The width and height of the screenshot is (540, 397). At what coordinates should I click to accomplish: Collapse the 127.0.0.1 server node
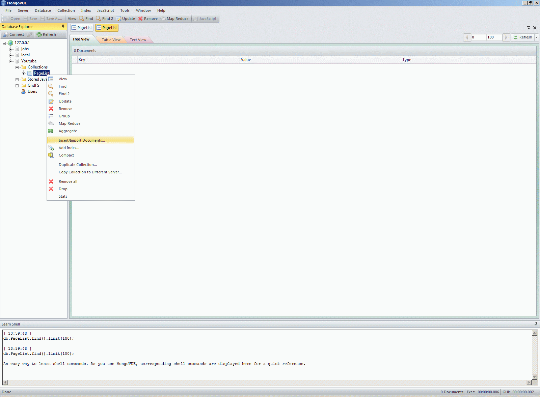[x=4, y=43]
